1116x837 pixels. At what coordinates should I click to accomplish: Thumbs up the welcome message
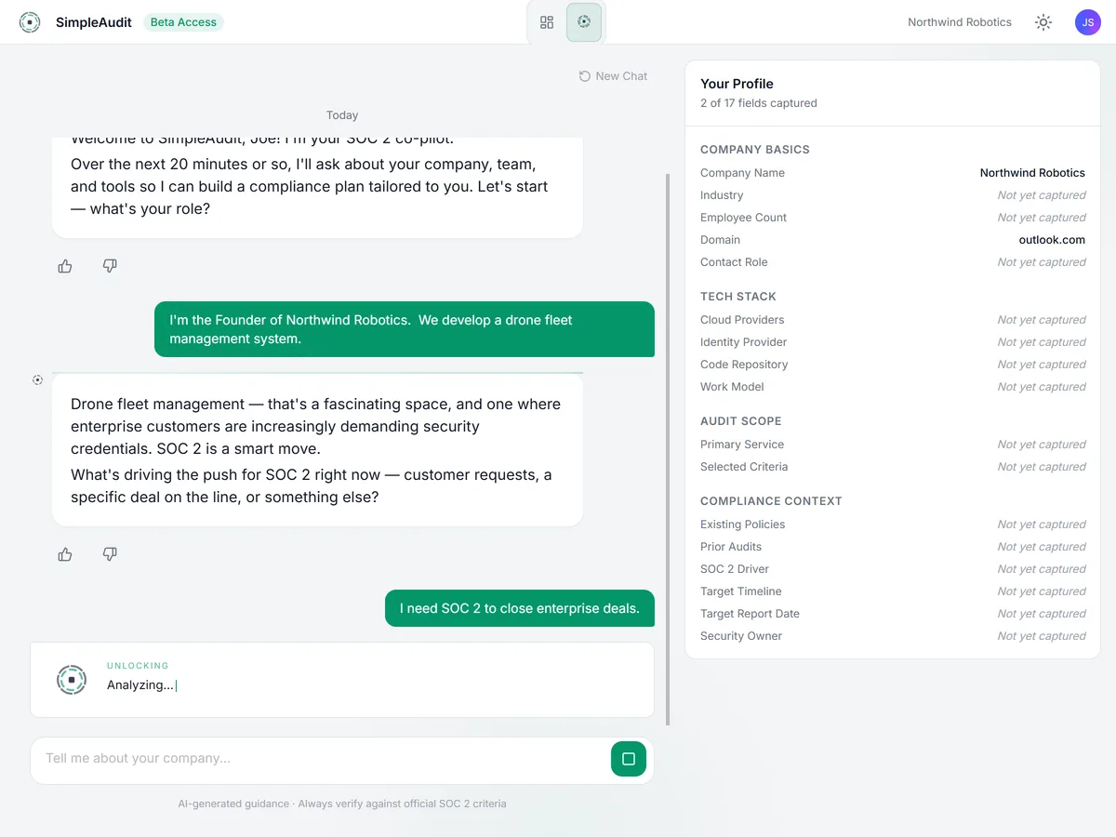pyautogui.click(x=65, y=266)
